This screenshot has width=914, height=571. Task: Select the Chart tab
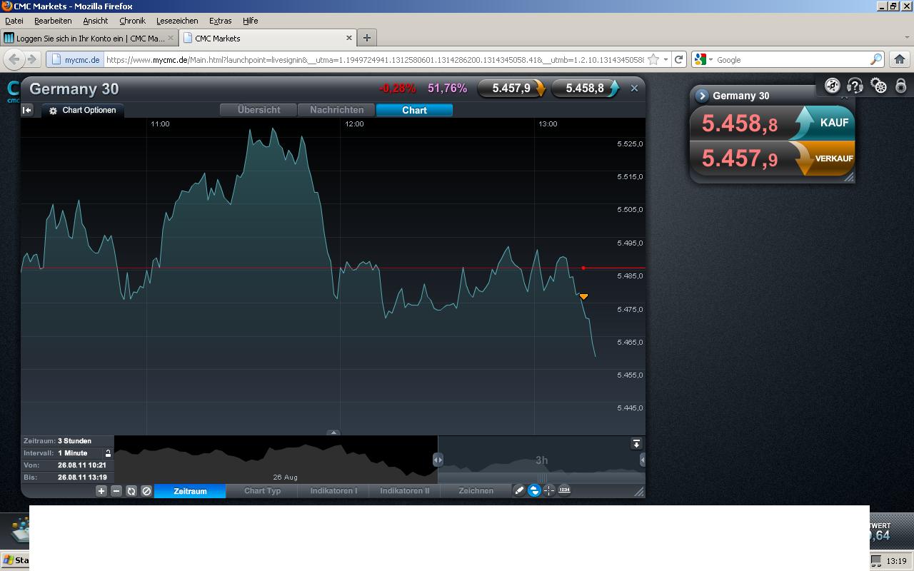point(414,110)
